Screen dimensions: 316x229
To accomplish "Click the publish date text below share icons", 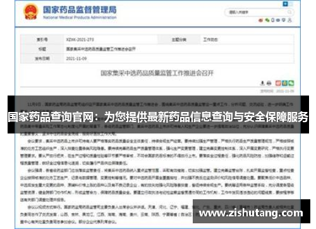I will tap(277, 91).
